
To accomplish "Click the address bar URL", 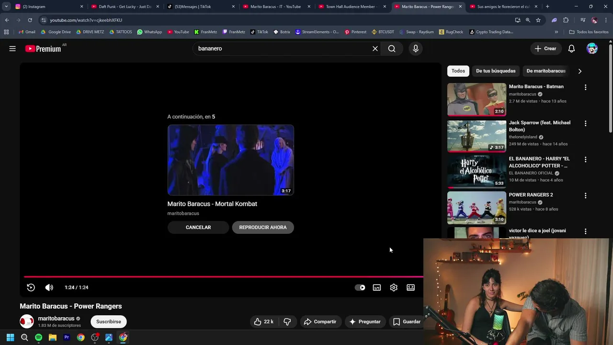I will pyautogui.click(x=86, y=20).
